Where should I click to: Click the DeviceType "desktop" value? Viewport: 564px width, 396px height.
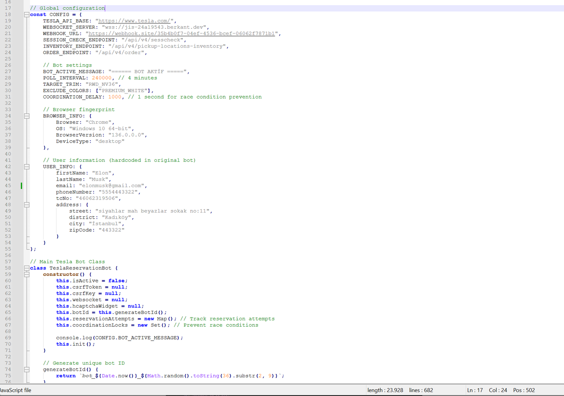[x=110, y=141]
